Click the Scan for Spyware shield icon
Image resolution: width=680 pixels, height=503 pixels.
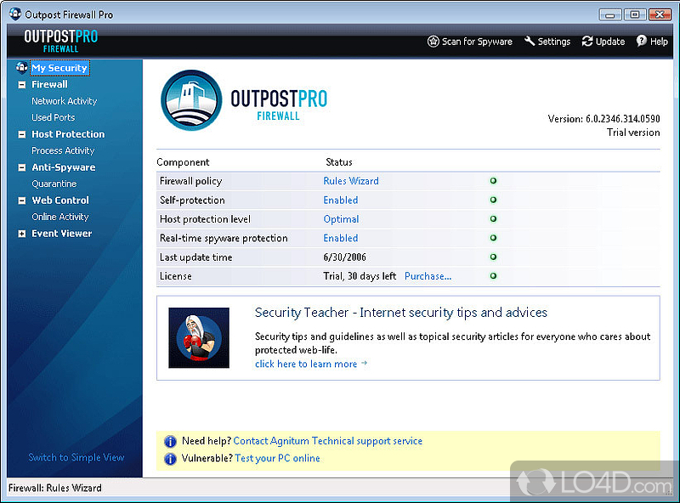tap(433, 42)
